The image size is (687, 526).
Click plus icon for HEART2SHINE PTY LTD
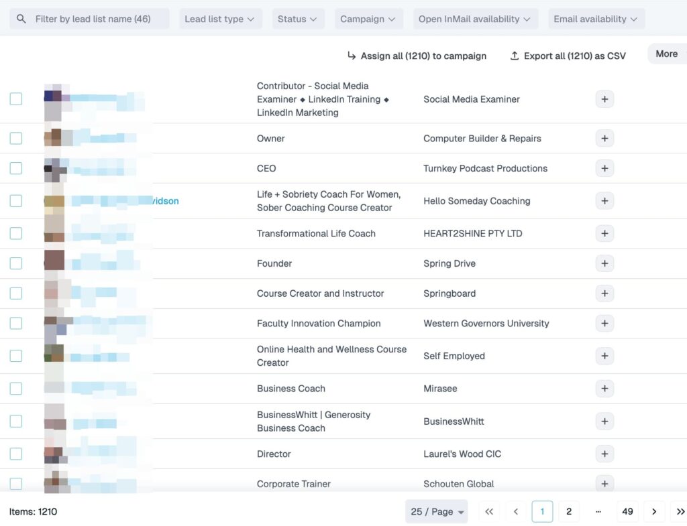(x=604, y=234)
